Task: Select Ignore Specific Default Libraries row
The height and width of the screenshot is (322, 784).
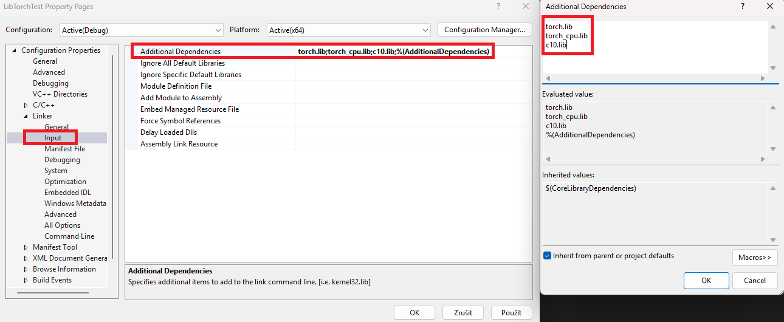Action: (329, 75)
